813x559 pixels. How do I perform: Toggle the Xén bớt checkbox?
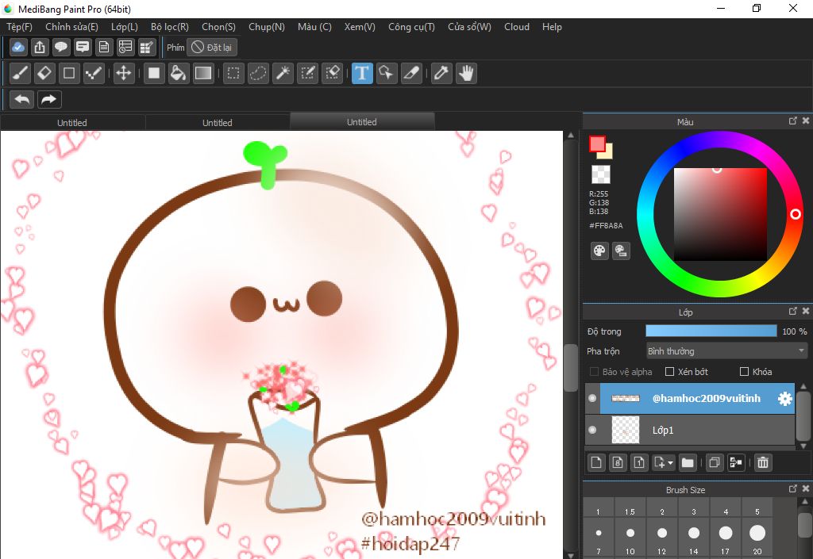(x=669, y=372)
